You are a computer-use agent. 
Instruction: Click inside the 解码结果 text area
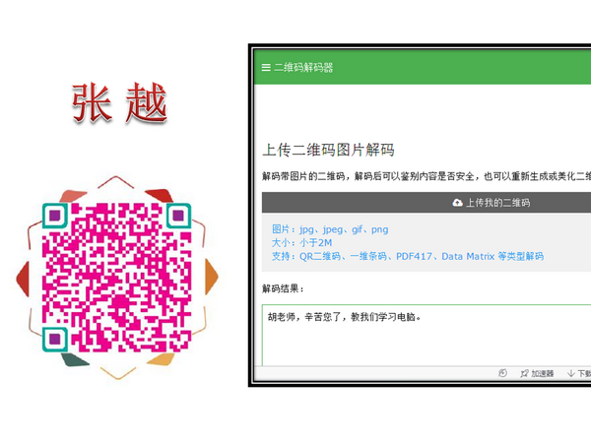427,336
